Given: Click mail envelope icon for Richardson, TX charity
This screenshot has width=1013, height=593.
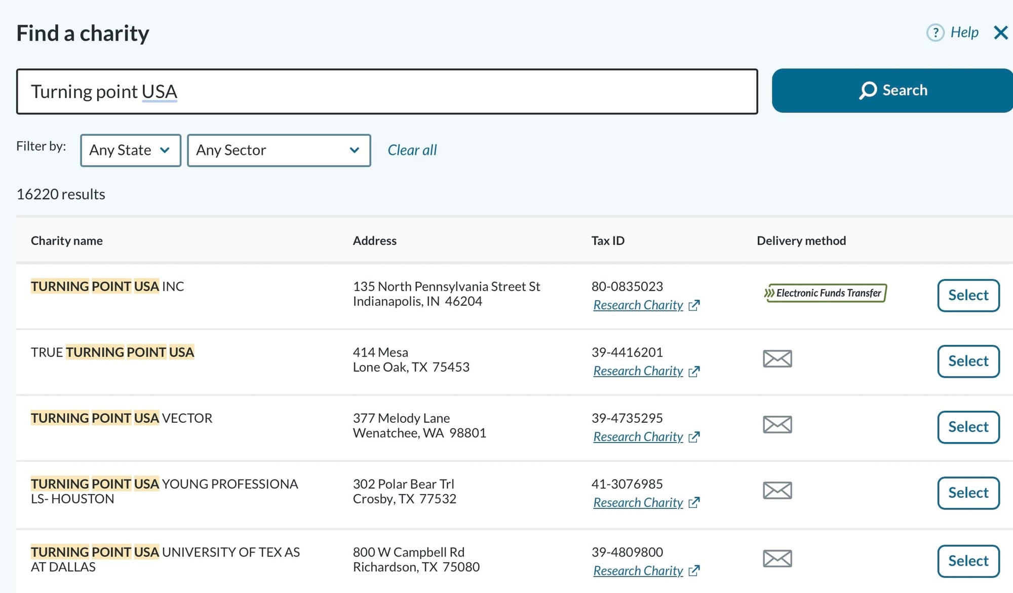Looking at the screenshot, I should [x=777, y=559].
